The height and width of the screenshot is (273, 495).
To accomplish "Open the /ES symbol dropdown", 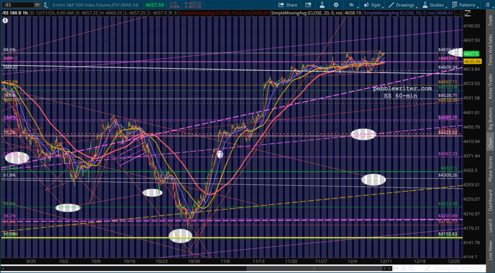I will point(38,5).
